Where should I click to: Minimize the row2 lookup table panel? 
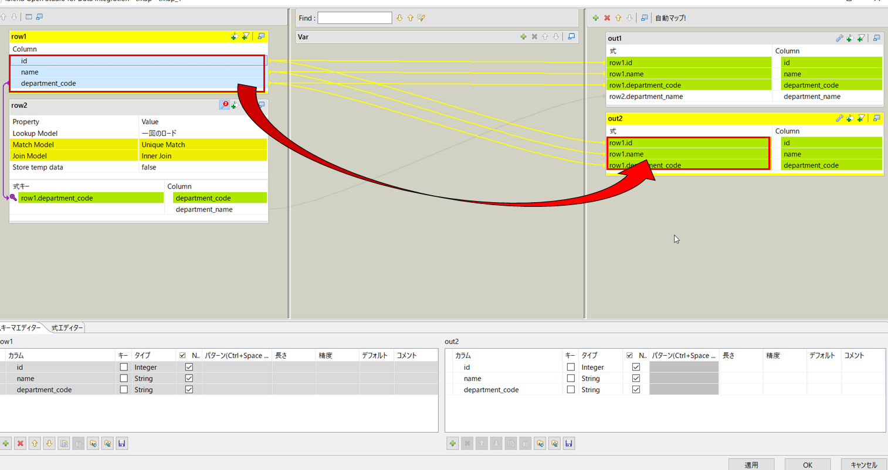(261, 104)
